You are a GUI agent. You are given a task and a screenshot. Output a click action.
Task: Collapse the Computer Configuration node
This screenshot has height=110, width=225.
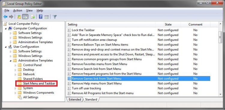pos(6,28)
